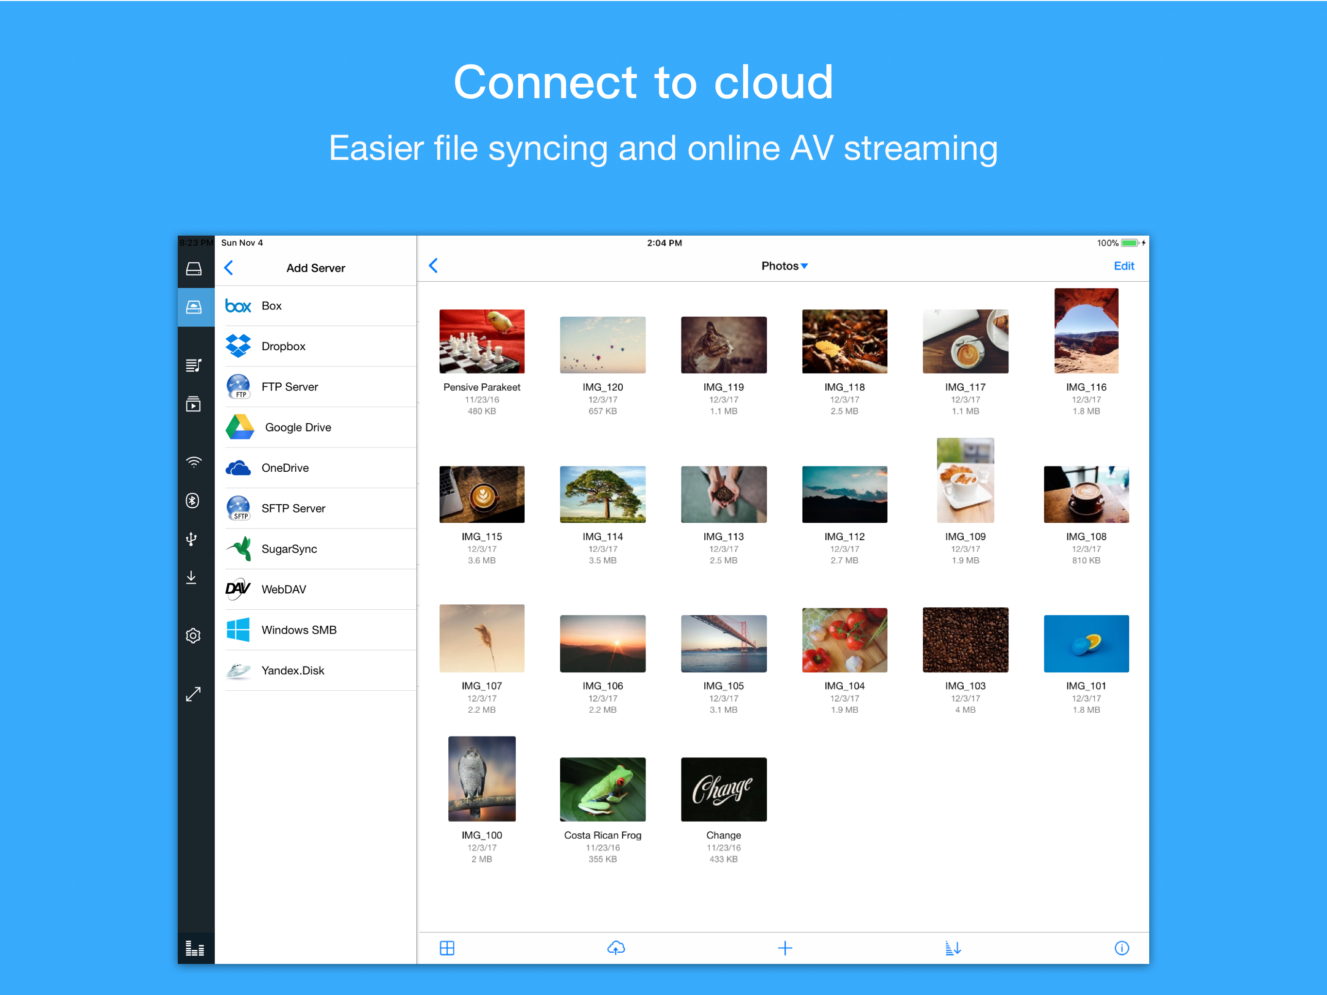Open the settings gear in sidebar
The width and height of the screenshot is (1327, 995).
tap(193, 635)
